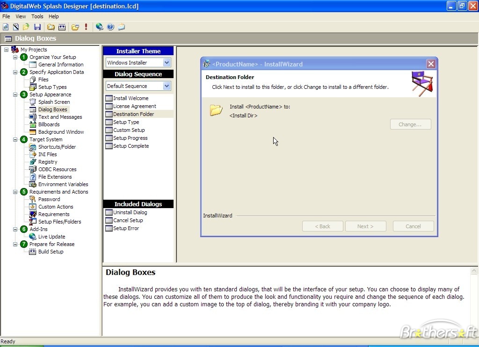Collapse Organize Your Setup node
The image size is (479, 347).
tap(15, 57)
